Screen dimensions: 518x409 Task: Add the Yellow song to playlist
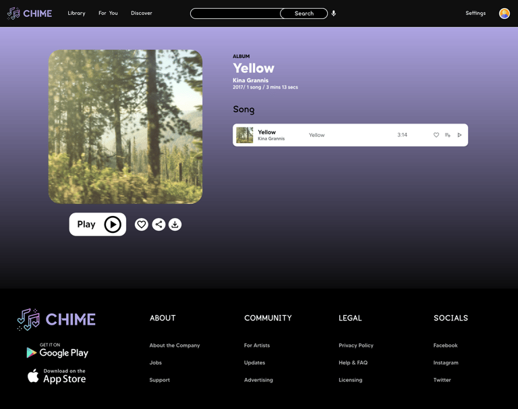click(x=448, y=135)
